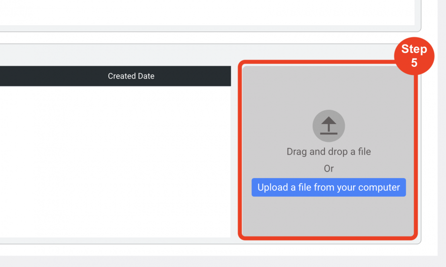Click the upward arrow inside the upload circle

(x=328, y=124)
